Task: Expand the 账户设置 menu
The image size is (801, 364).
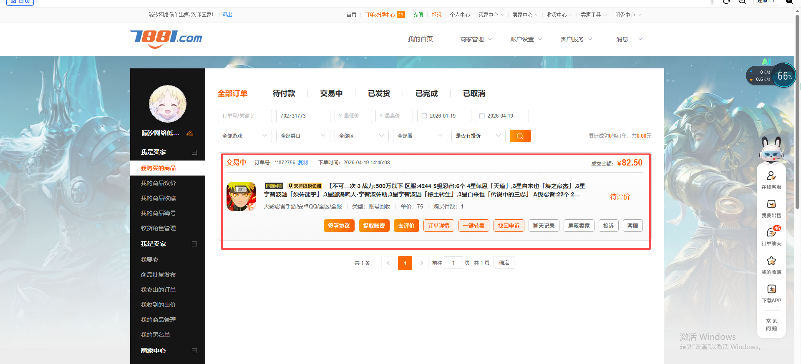Action: pyautogui.click(x=526, y=39)
